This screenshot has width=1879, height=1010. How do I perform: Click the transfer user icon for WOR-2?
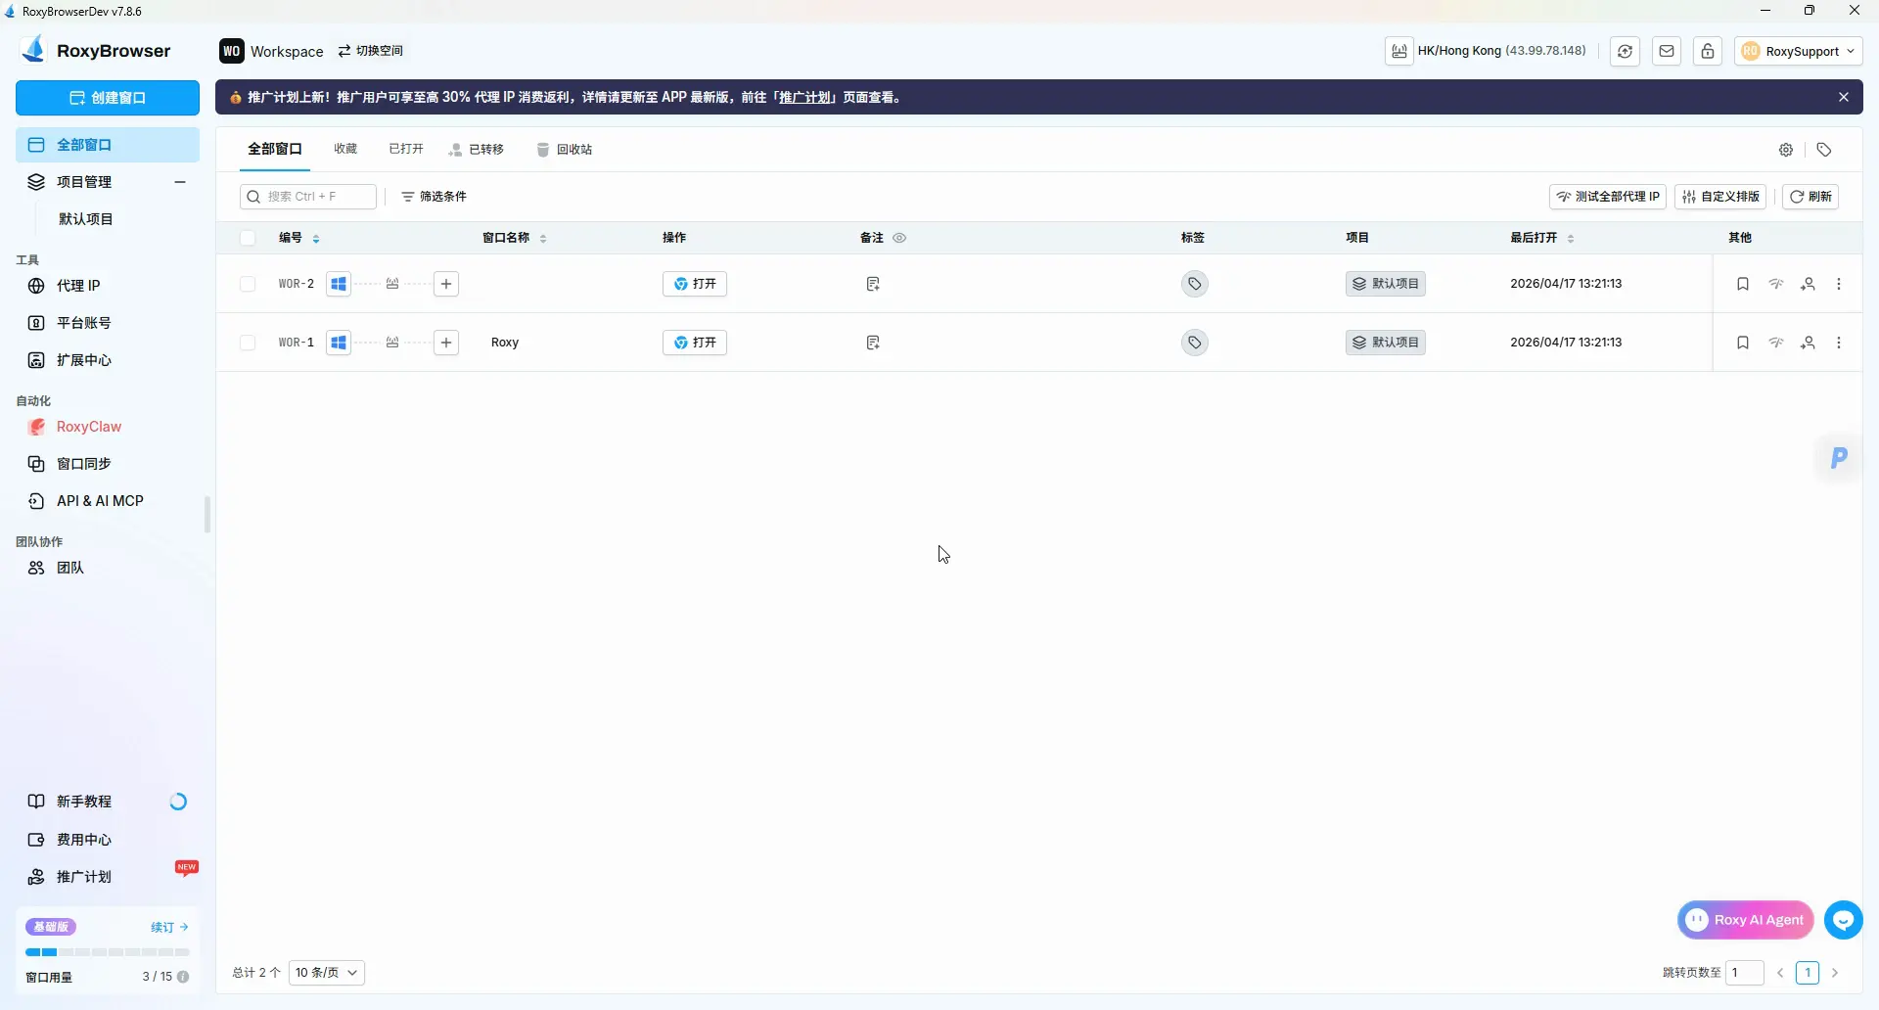pyautogui.click(x=1809, y=284)
